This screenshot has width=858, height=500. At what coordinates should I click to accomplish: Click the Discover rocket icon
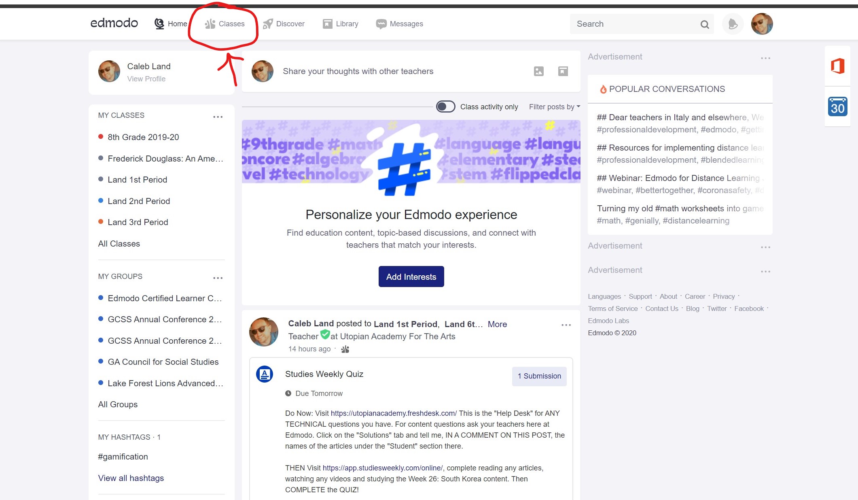[x=268, y=24]
